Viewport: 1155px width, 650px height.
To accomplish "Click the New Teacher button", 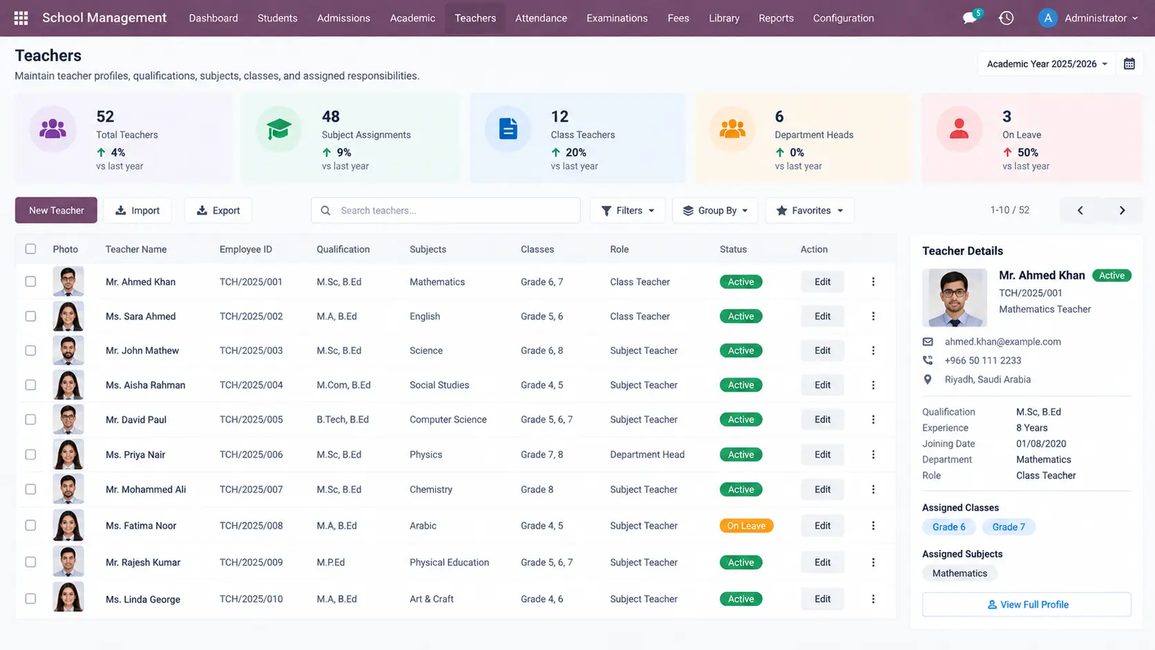I will tap(56, 211).
